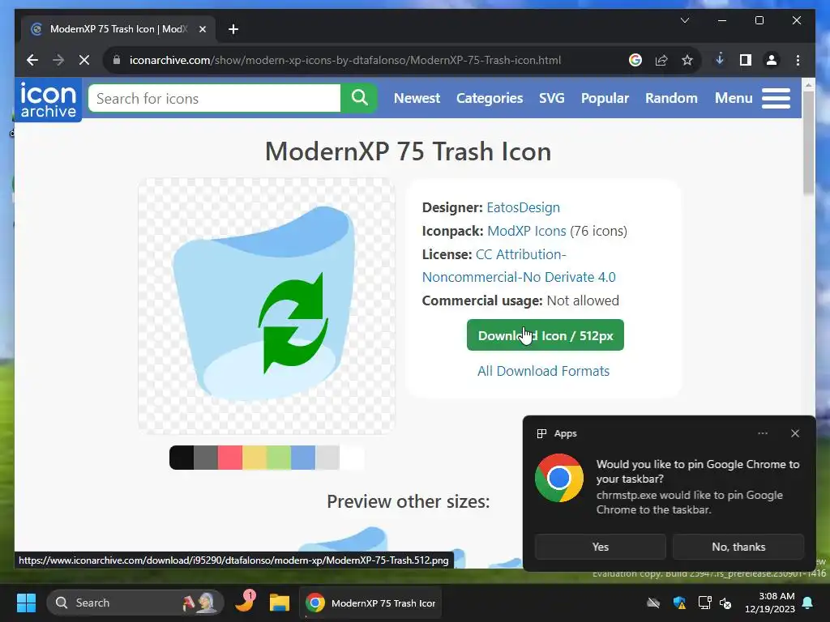The height and width of the screenshot is (622, 830).
Task: Open the ModXP Icons iconpack link
Action: (x=527, y=231)
